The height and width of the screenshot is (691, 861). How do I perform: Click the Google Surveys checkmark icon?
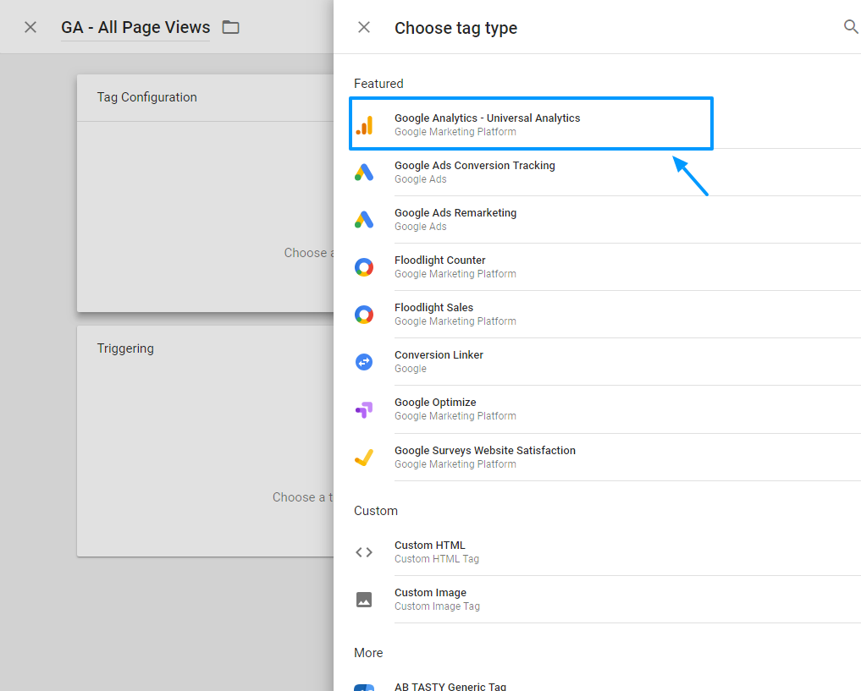[x=364, y=458]
